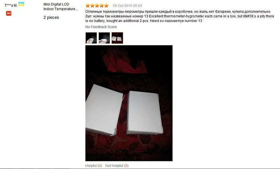Image resolution: width=280 pixels, height=169 pixels.
Task: Click the review date 05 Oct 2015
Action: click(x=127, y=6)
